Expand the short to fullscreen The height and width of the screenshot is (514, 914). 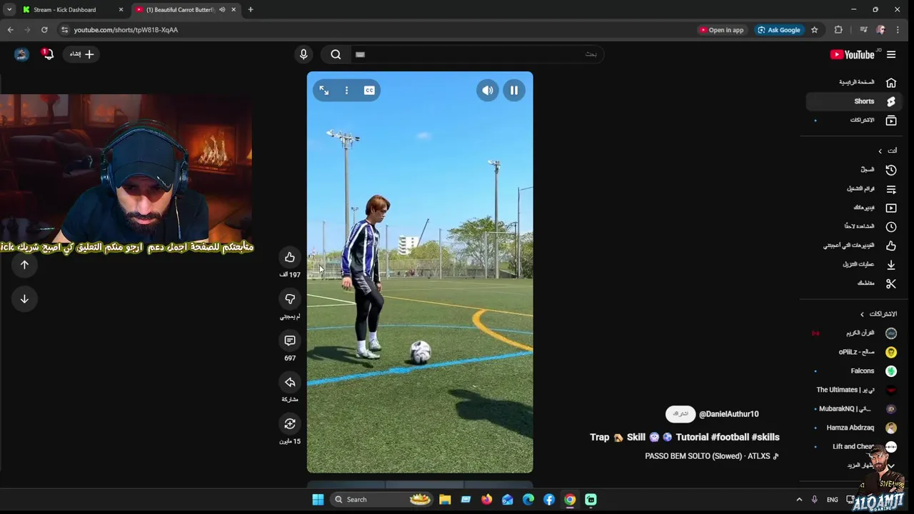click(324, 91)
